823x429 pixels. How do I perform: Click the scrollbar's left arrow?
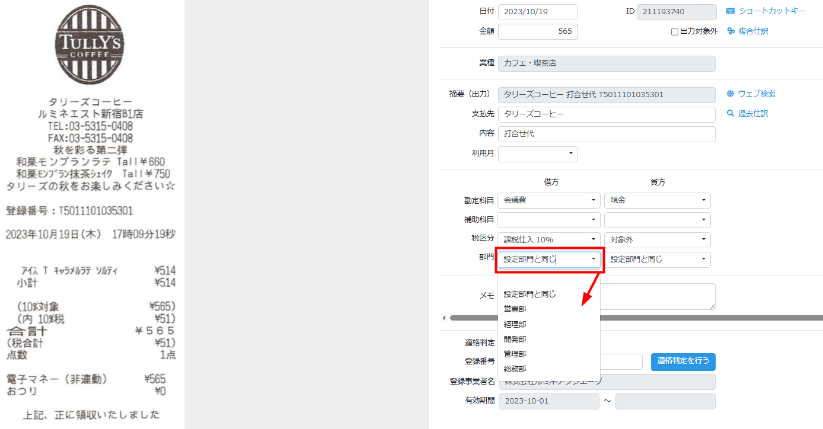click(444, 318)
